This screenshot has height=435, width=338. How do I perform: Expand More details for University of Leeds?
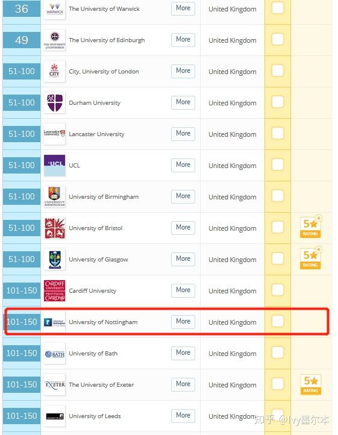point(183,416)
